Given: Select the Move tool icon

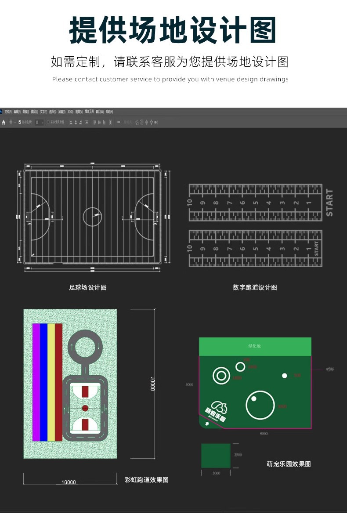Looking at the screenshot, I should point(11,122).
